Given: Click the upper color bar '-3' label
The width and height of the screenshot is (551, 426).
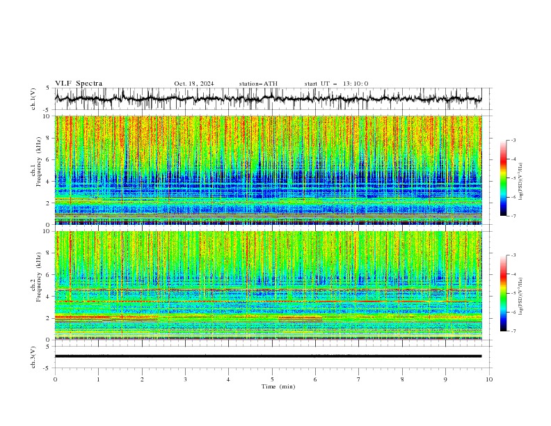Looking at the screenshot, I should (513, 140).
